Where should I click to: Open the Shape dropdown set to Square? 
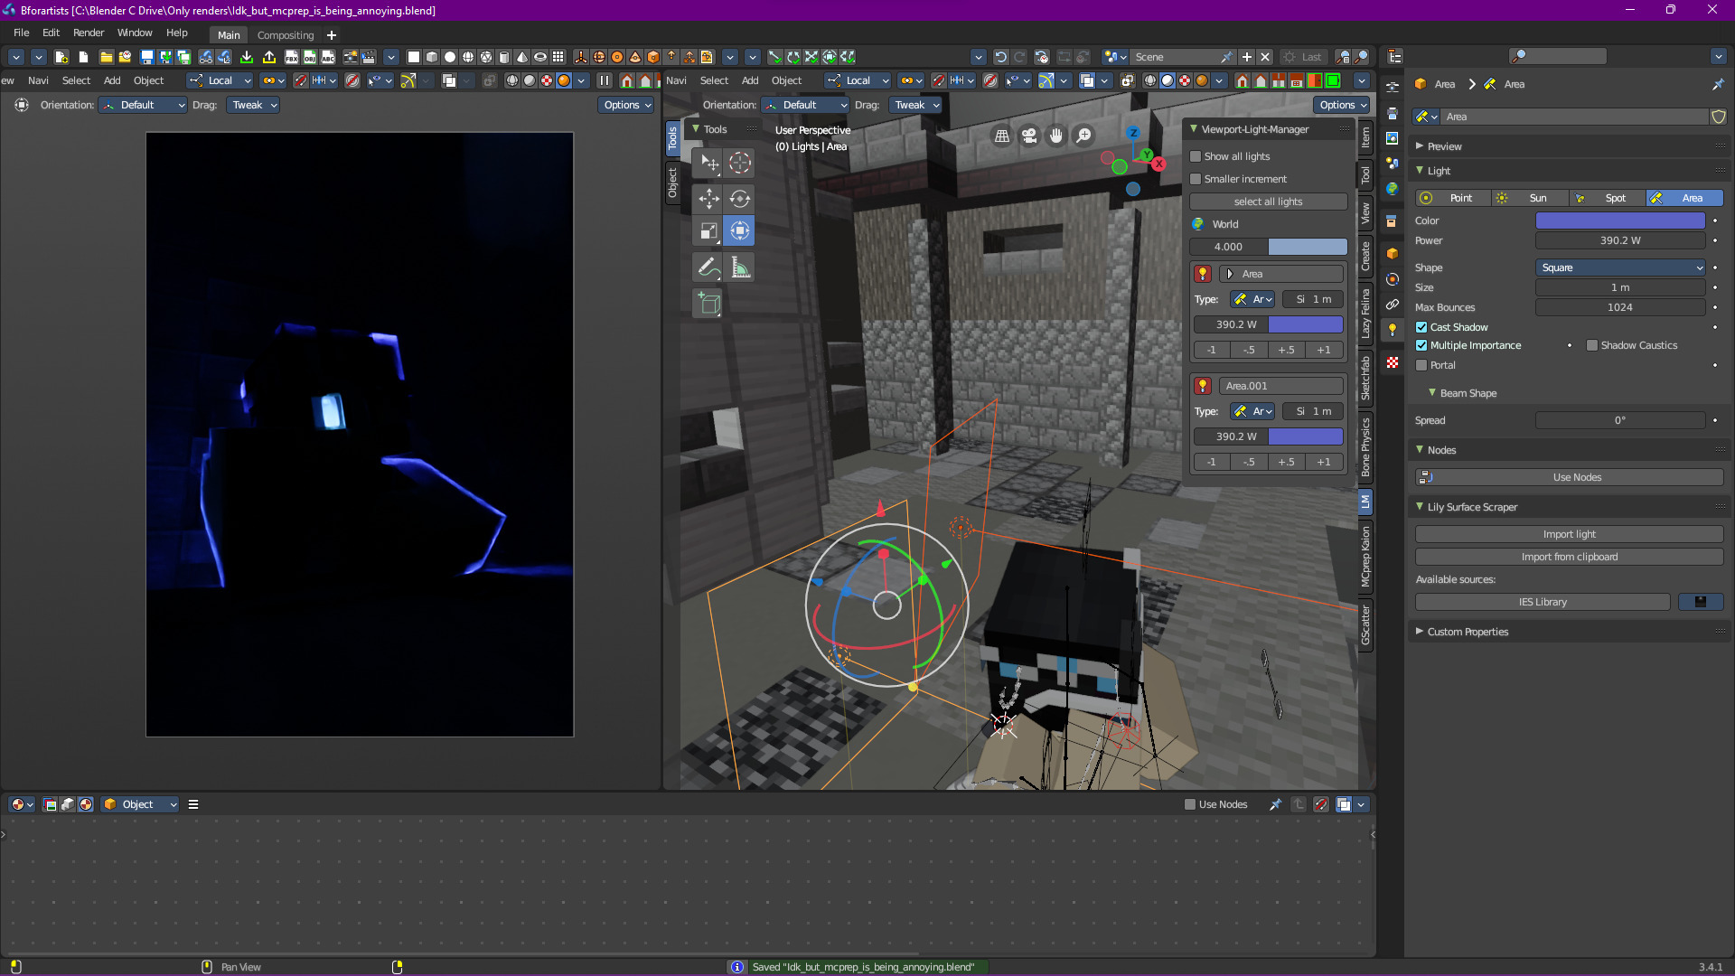[x=1620, y=267]
